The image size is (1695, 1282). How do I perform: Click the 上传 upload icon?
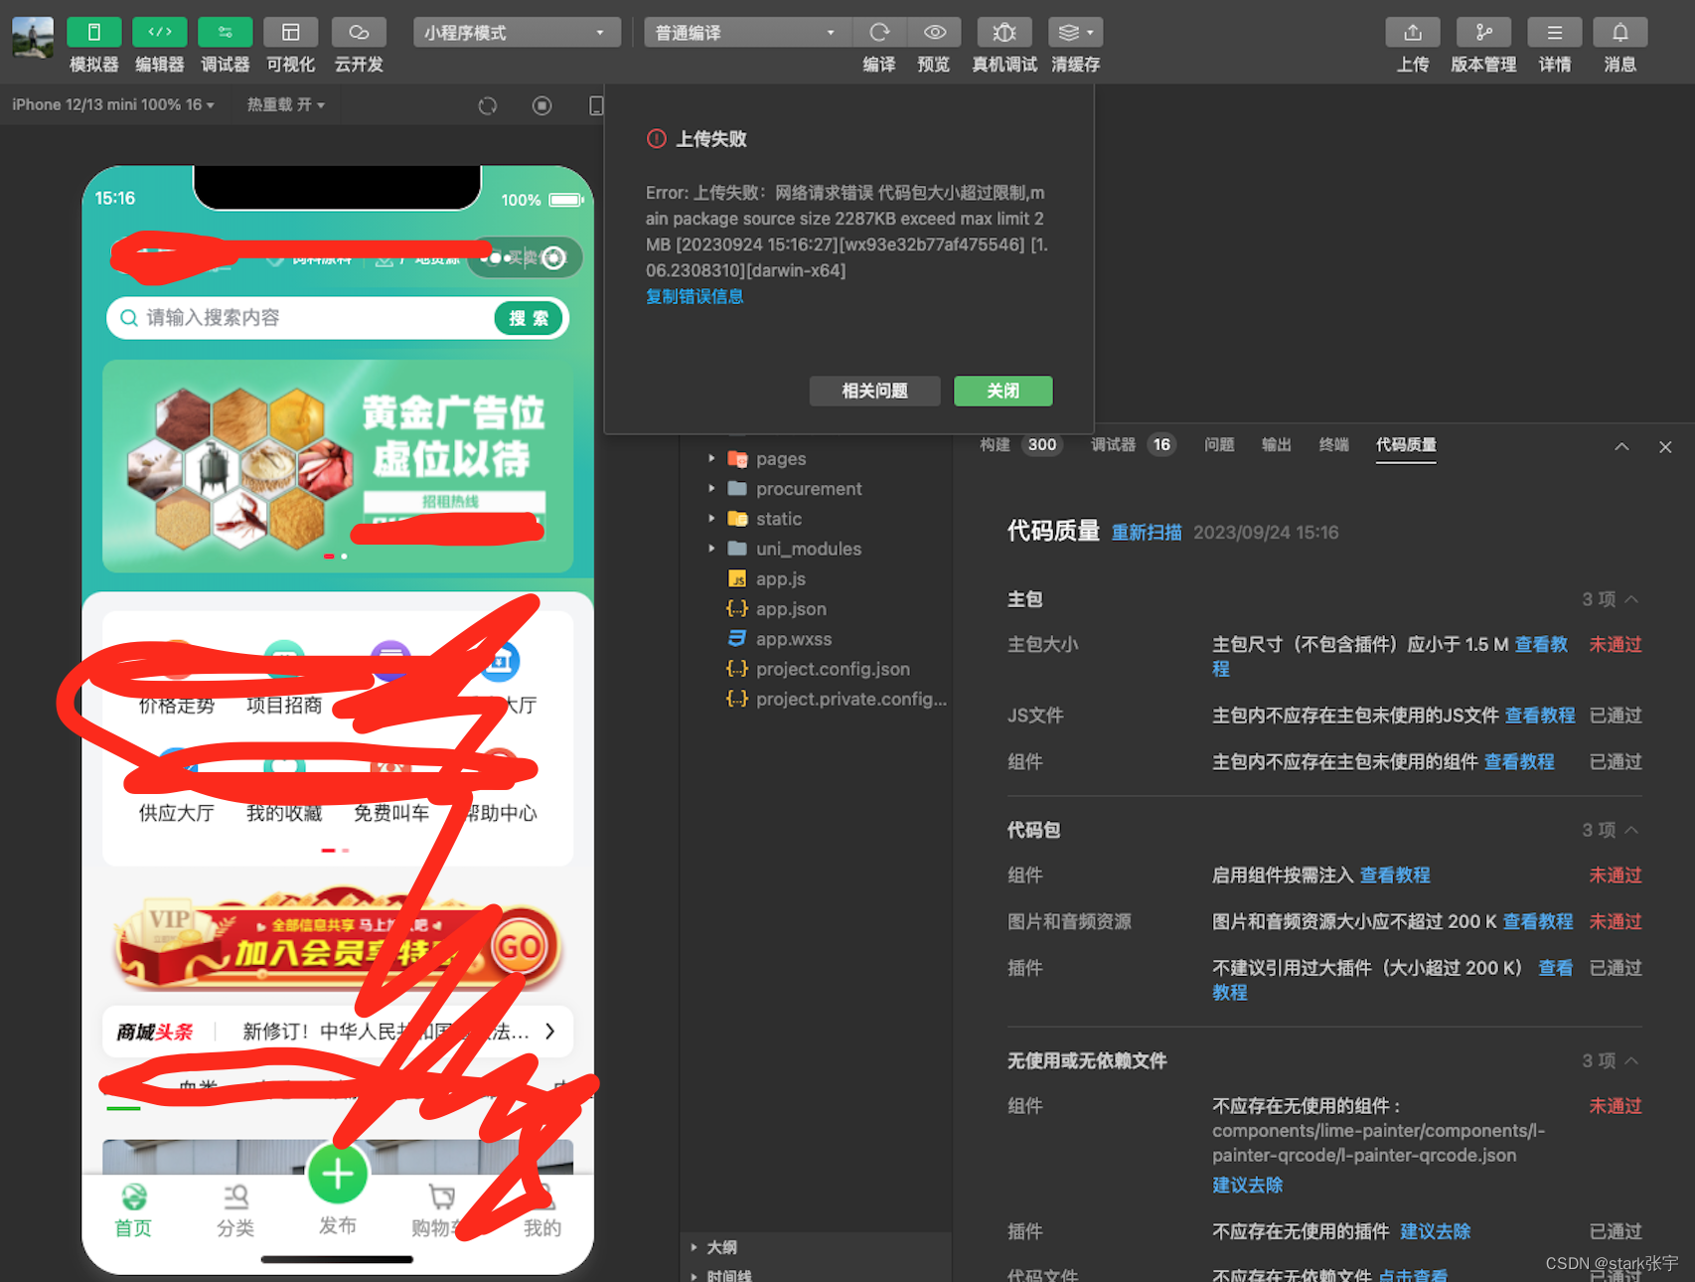[1412, 32]
